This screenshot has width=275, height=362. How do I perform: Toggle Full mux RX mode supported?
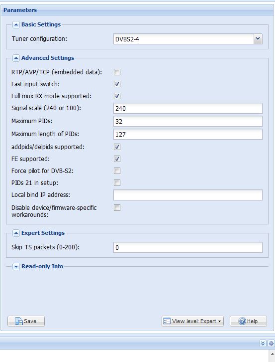(x=117, y=96)
